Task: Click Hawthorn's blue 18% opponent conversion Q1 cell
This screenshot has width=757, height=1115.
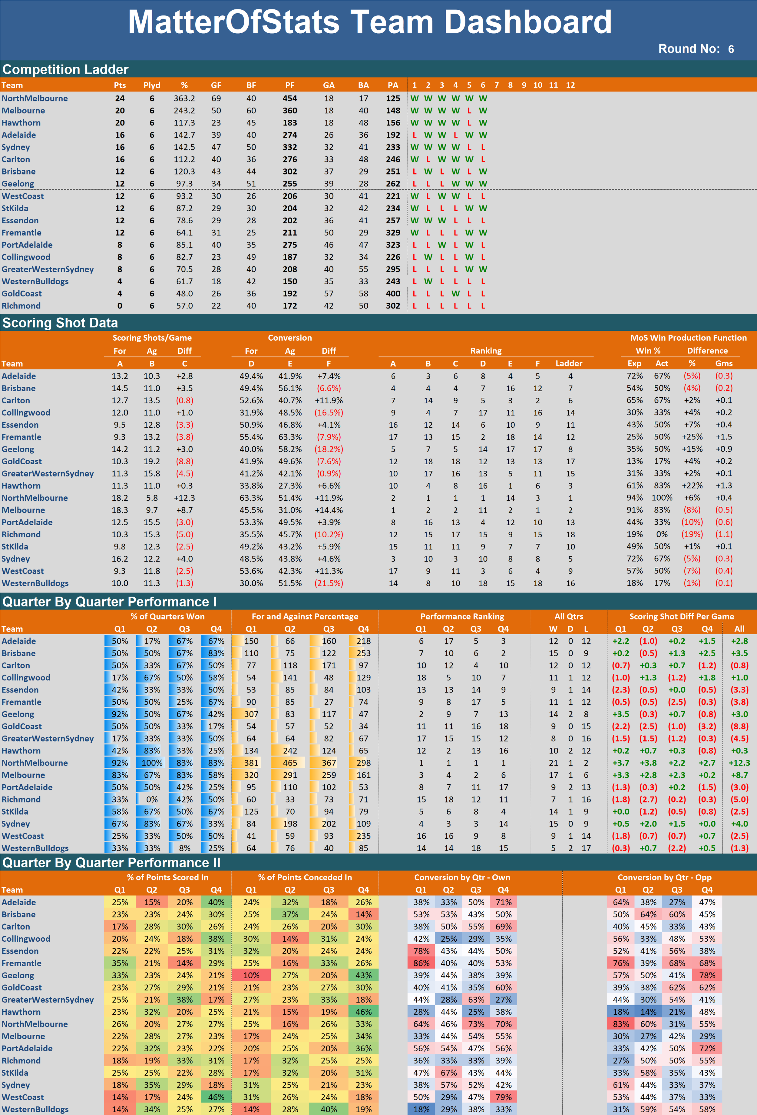Action: click(x=620, y=1011)
